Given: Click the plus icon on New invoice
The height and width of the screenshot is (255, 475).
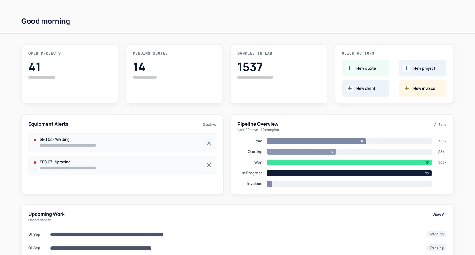Looking at the screenshot, I should pyautogui.click(x=407, y=88).
